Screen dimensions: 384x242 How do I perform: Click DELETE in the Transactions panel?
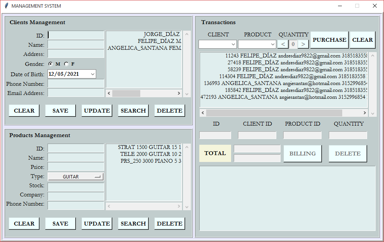click(347, 153)
